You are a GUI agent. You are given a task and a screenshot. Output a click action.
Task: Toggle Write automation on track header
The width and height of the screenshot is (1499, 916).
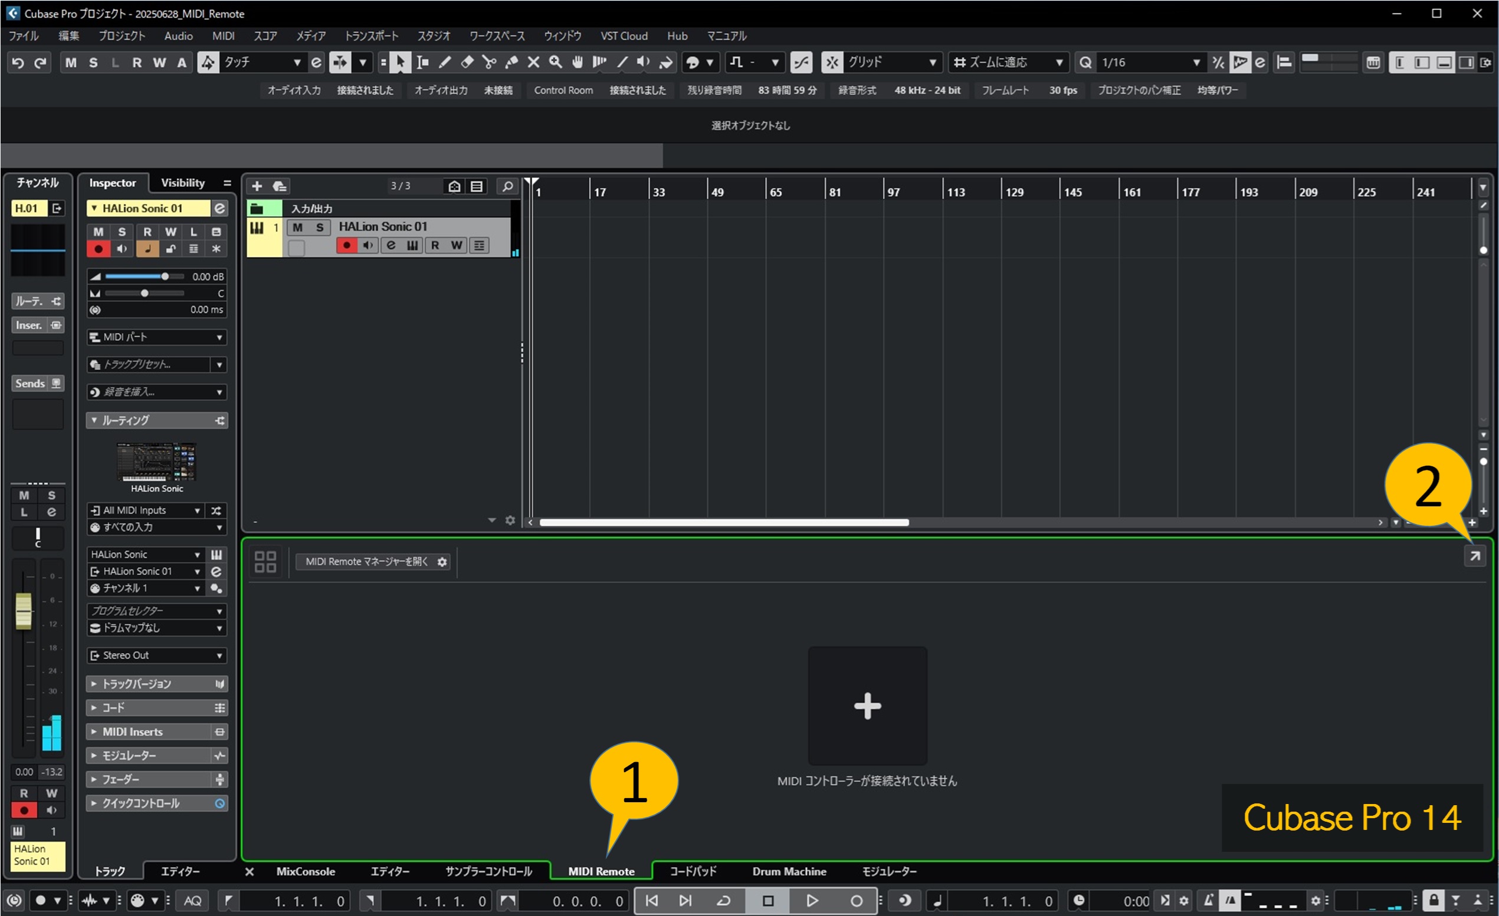[456, 246]
